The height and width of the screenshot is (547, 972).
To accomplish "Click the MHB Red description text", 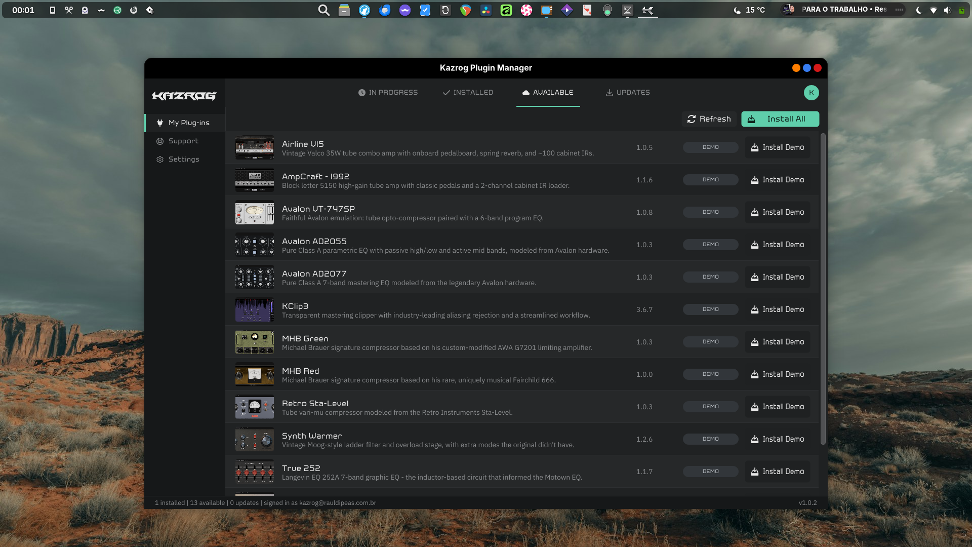I will (419, 380).
